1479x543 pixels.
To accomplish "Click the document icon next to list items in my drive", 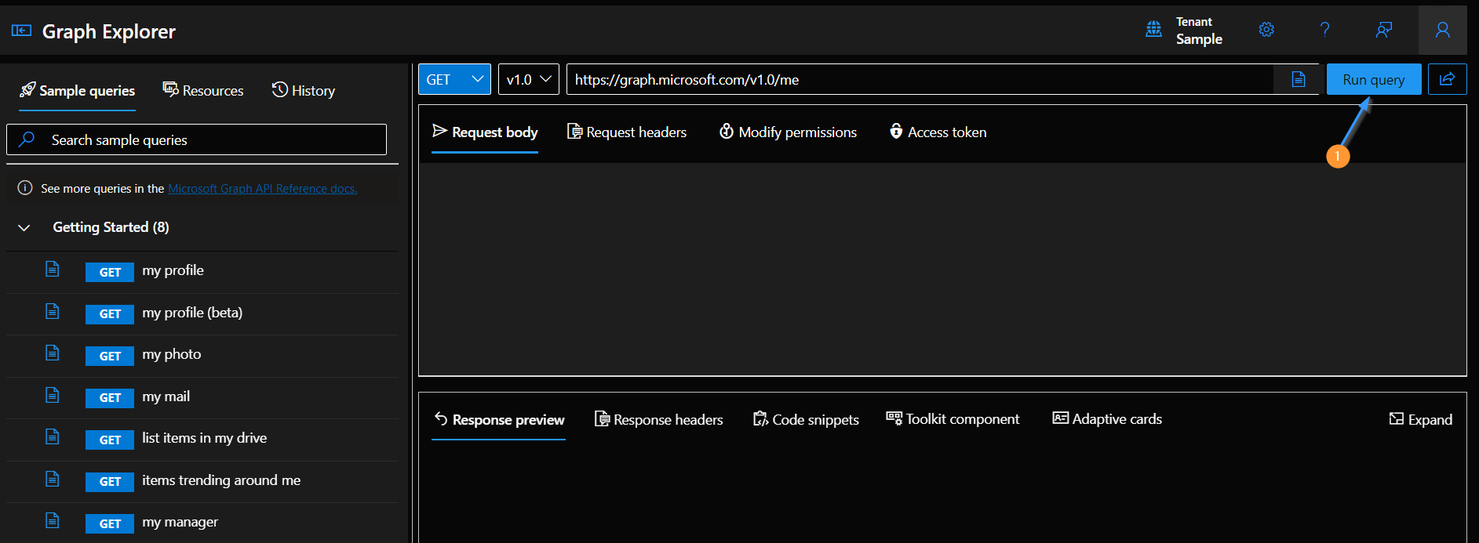I will click(53, 436).
